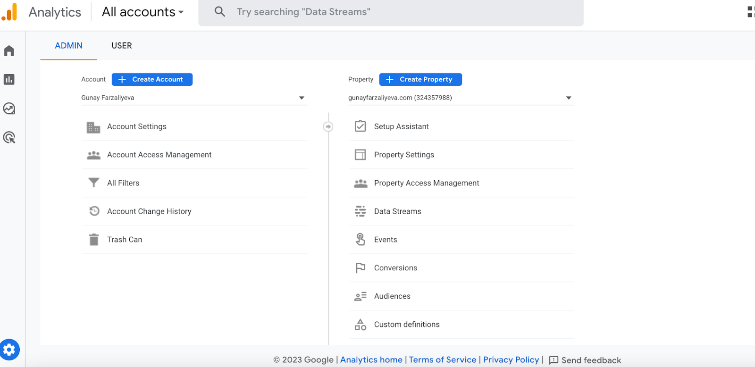Open the Gunay Farzaliyeva account dropdown
755x367 pixels.
click(194, 98)
